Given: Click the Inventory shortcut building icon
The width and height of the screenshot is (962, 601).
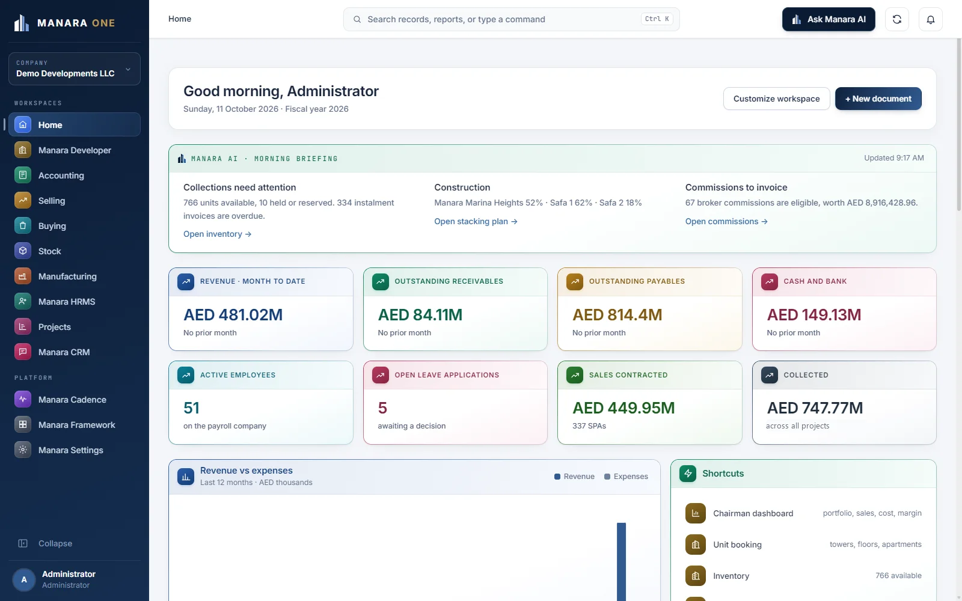Looking at the screenshot, I should 696,576.
